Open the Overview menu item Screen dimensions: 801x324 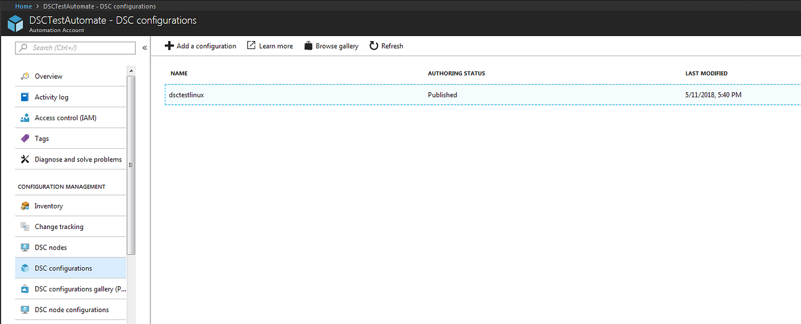coord(70,76)
